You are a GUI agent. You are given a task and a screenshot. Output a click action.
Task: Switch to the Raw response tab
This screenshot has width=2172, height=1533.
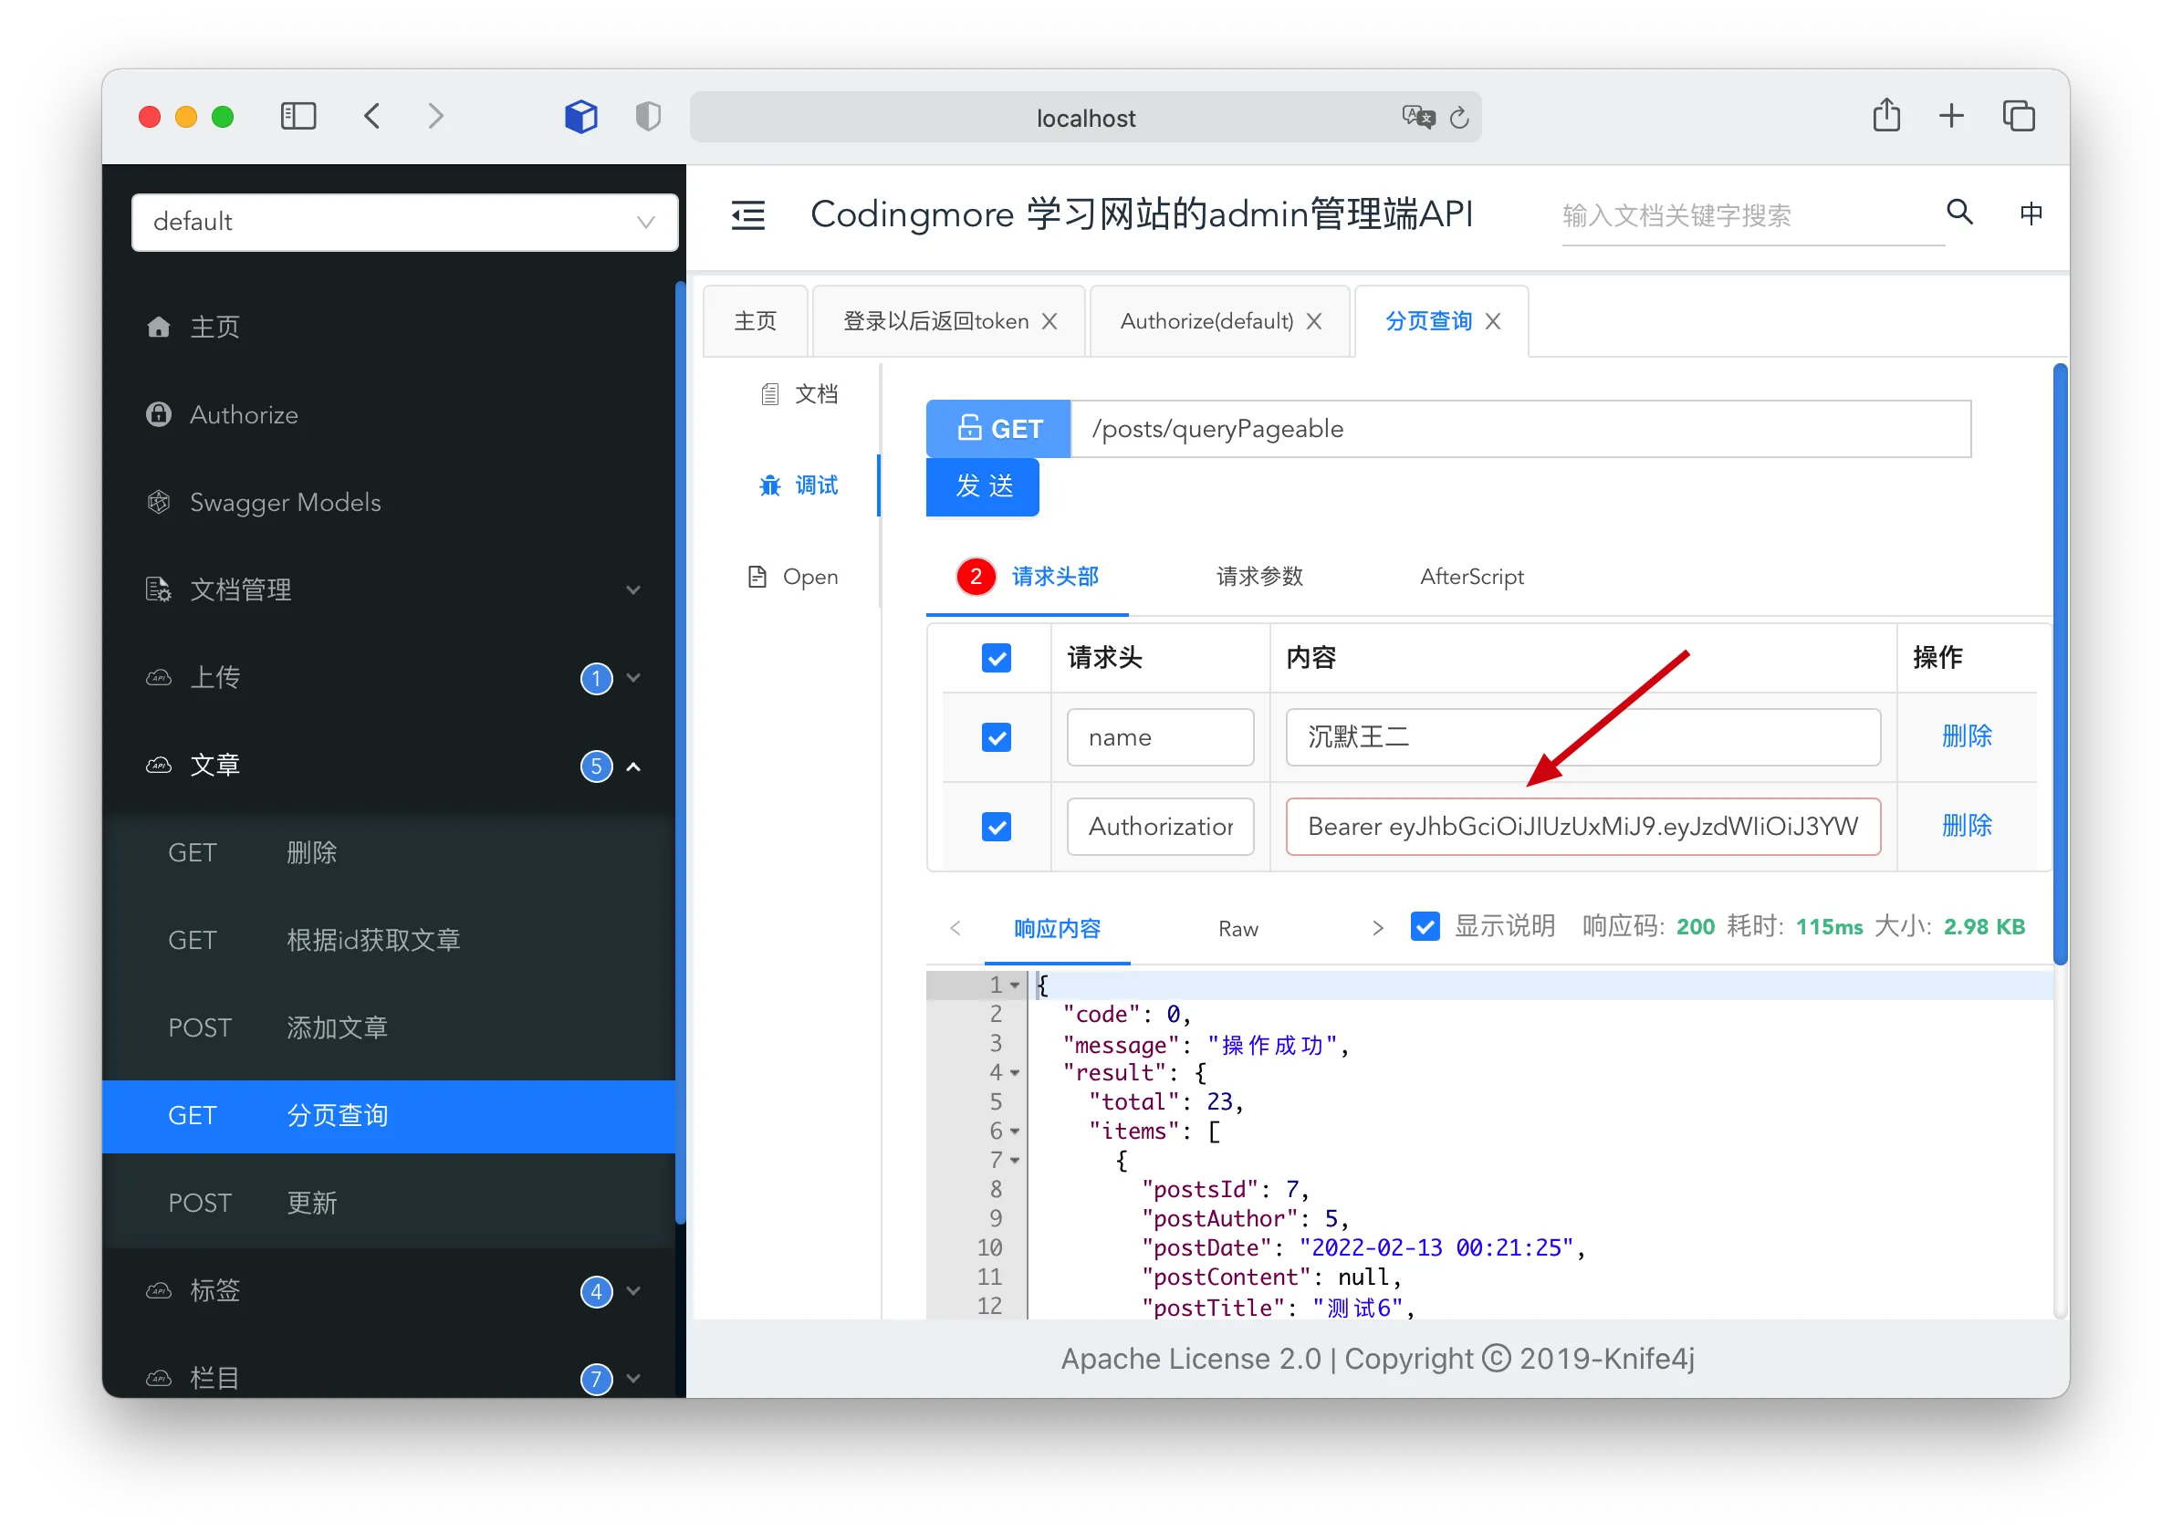point(1237,929)
